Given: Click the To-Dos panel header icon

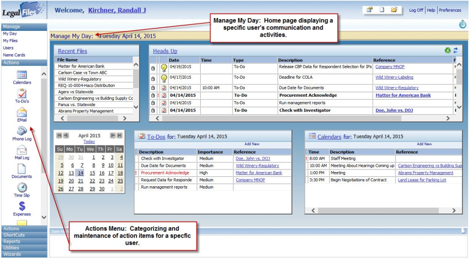Looking at the screenshot, I should pyautogui.click(x=142, y=136).
